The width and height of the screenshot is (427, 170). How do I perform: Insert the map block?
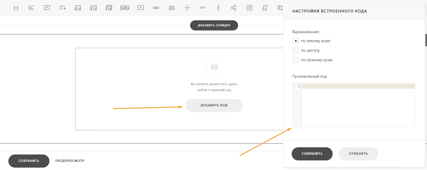point(280,8)
